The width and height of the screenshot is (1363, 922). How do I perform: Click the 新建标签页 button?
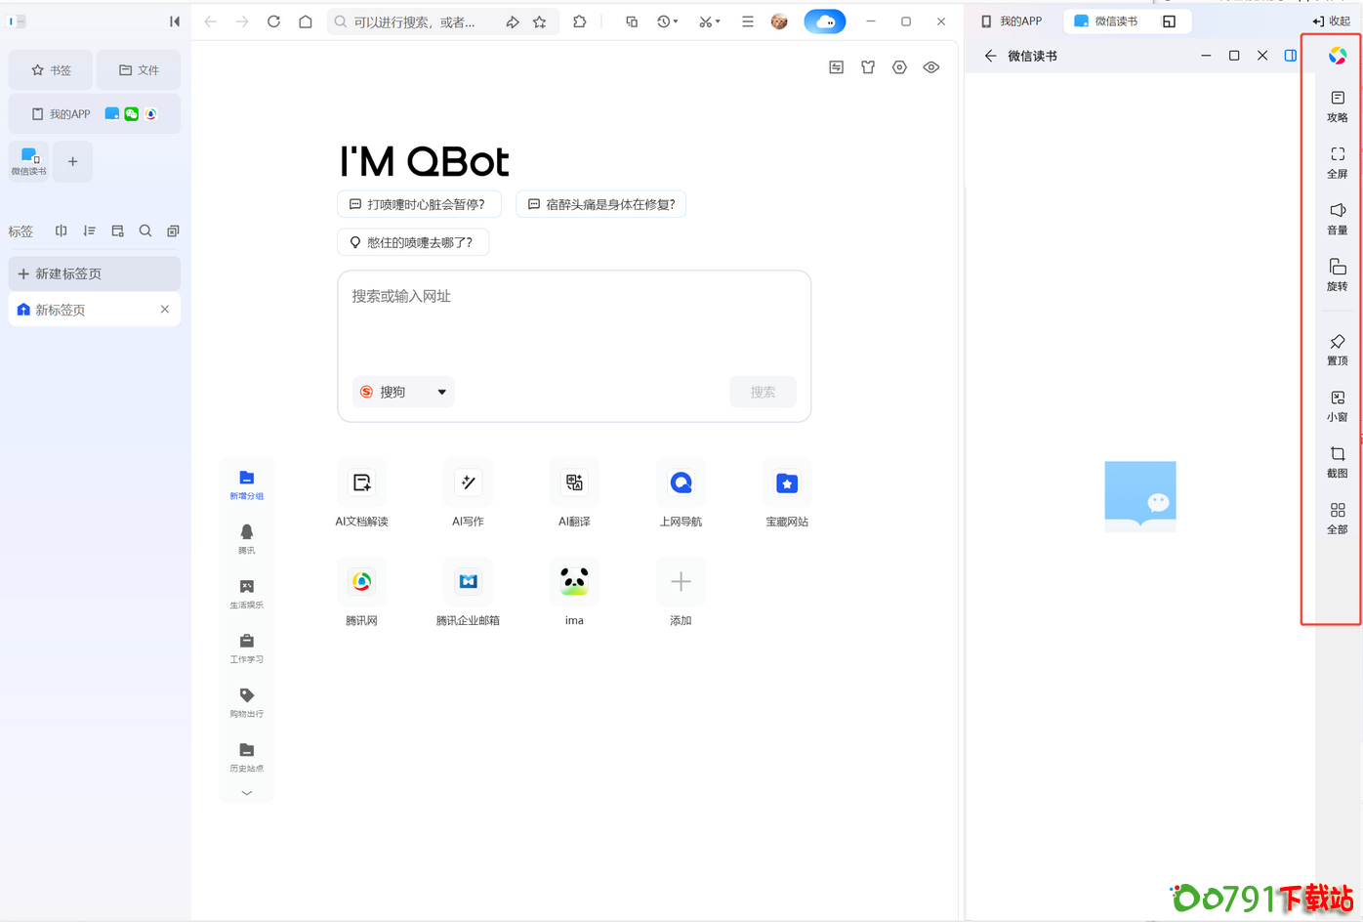click(94, 273)
